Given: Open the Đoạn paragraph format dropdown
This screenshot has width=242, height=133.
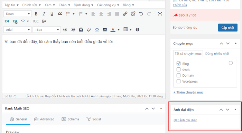Looking at the screenshot, I should point(17,14).
